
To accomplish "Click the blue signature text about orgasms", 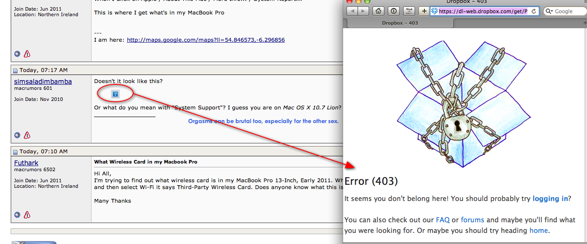I will coord(263,121).
